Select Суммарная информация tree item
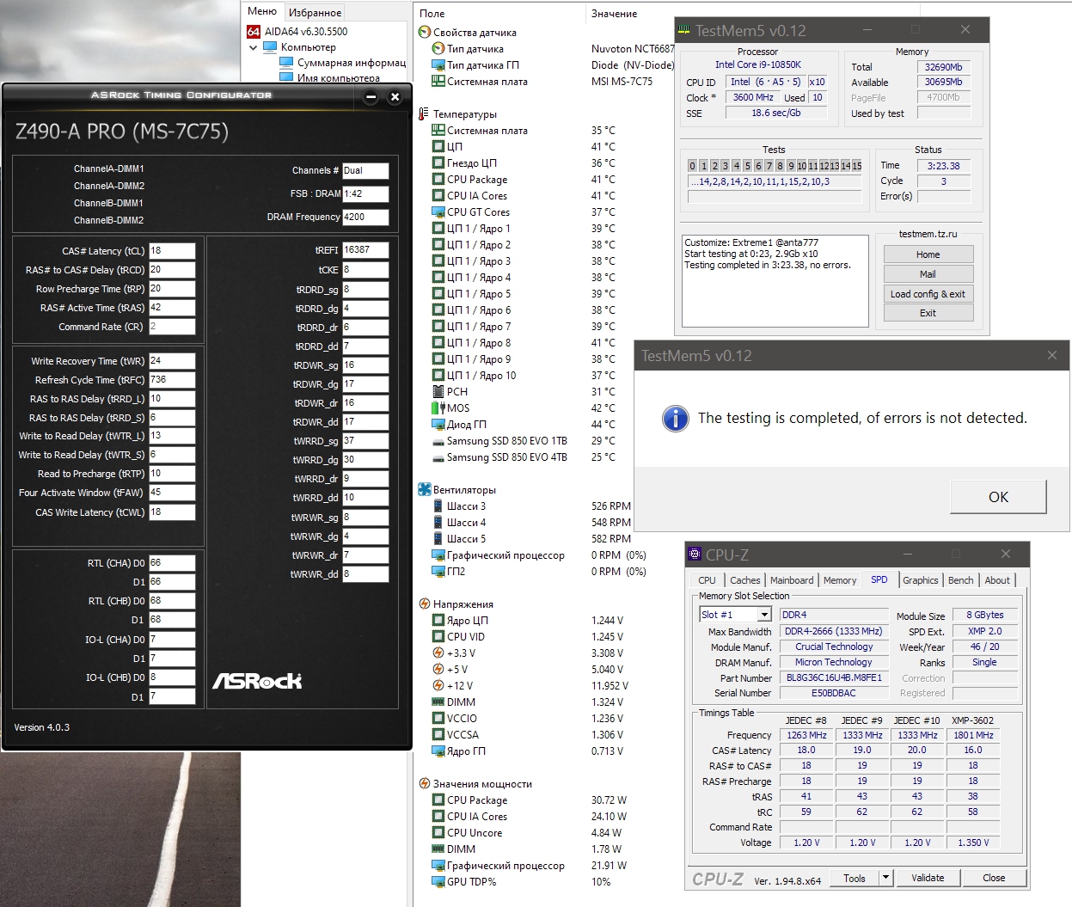Screen dimensions: 1072x907 (x=351, y=63)
